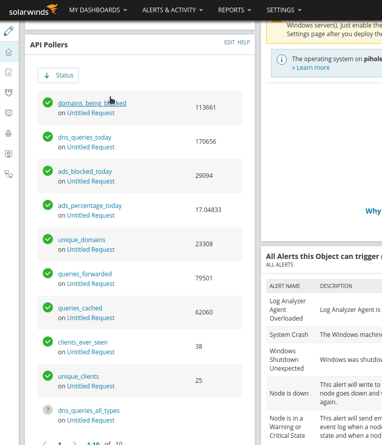
Task: Open the queries_cached poller link
Action: click(x=80, y=308)
